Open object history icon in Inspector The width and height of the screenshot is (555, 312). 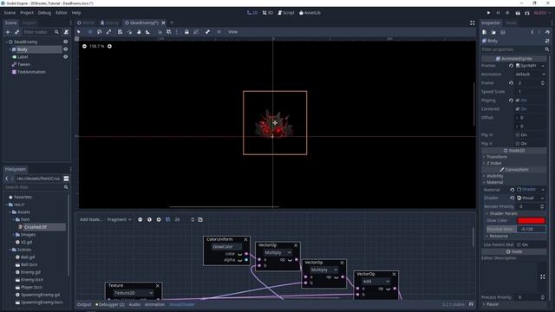547,32
